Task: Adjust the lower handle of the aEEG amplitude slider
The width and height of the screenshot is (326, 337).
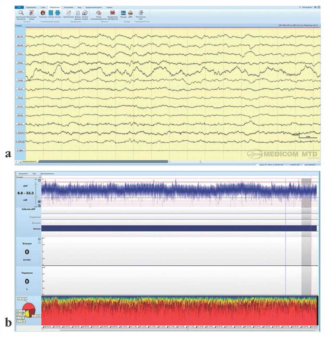Action: [36, 197]
